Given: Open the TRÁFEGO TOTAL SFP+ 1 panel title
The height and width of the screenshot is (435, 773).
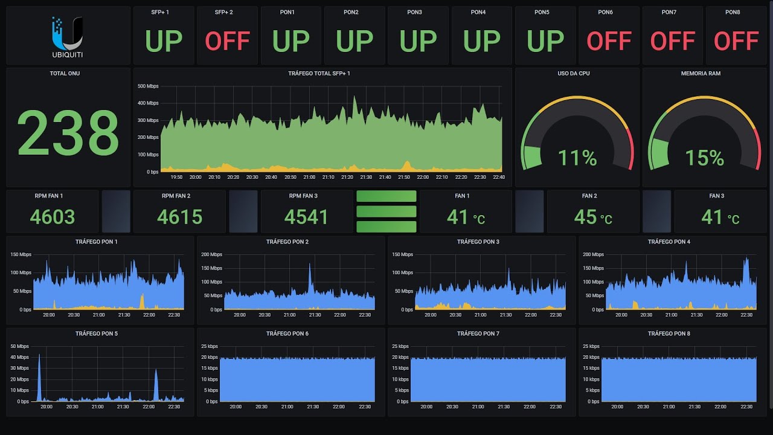Looking at the screenshot, I should click(x=319, y=74).
